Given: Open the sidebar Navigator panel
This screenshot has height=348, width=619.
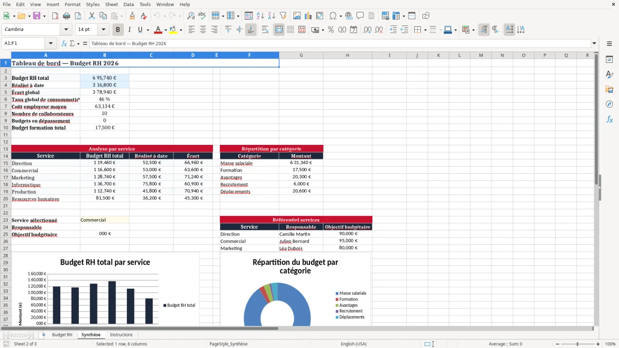Looking at the screenshot, I should [x=609, y=104].
